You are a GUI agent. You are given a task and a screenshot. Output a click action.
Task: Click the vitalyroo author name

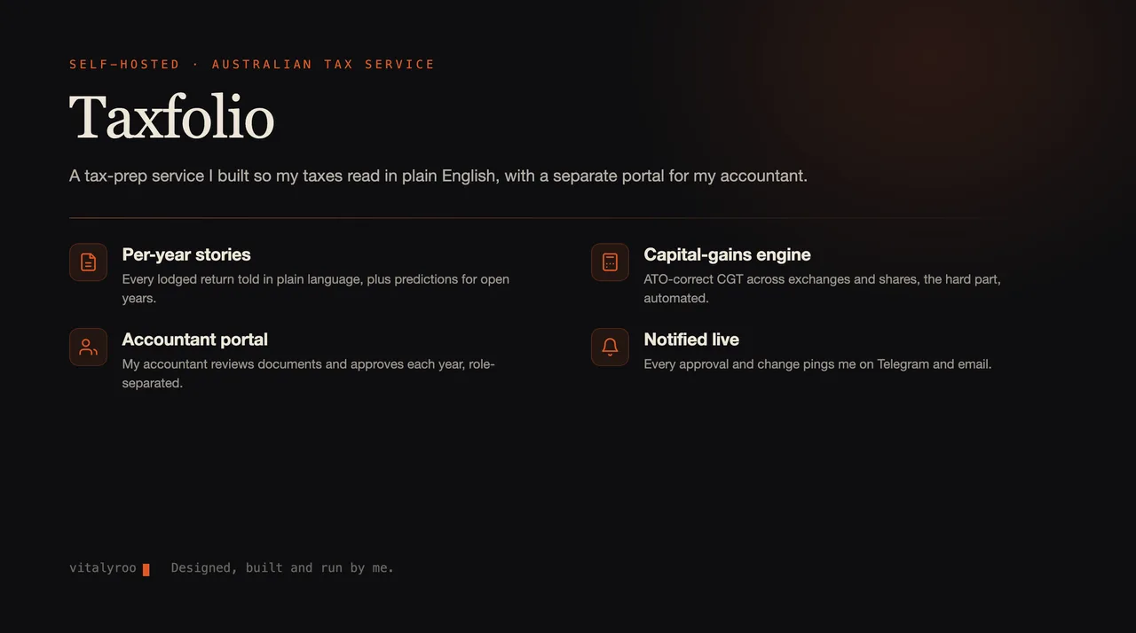point(103,567)
